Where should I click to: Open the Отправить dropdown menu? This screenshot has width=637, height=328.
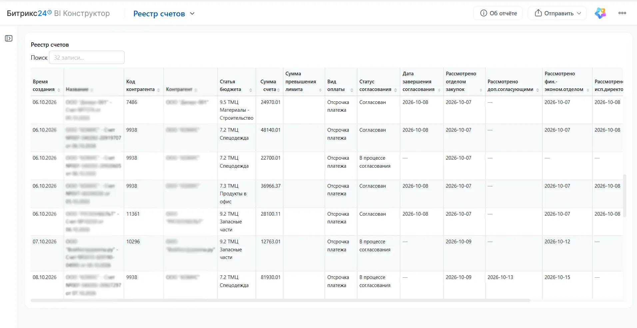pyautogui.click(x=557, y=13)
